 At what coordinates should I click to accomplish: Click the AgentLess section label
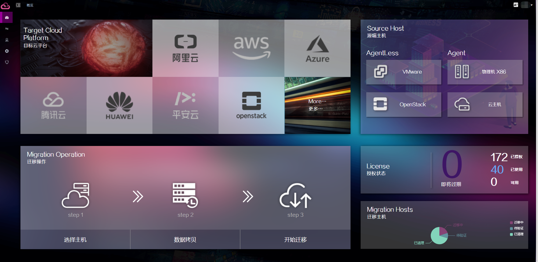382,53
